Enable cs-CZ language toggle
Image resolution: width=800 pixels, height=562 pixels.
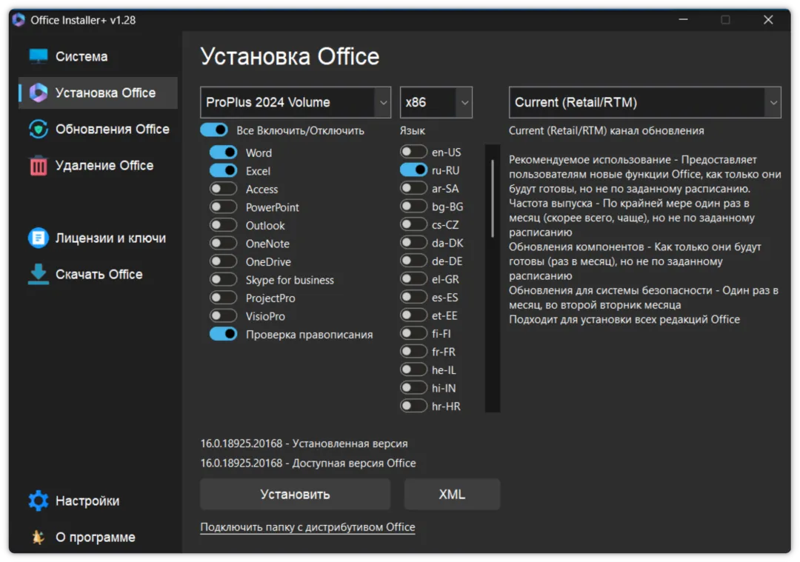click(x=413, y=224)
